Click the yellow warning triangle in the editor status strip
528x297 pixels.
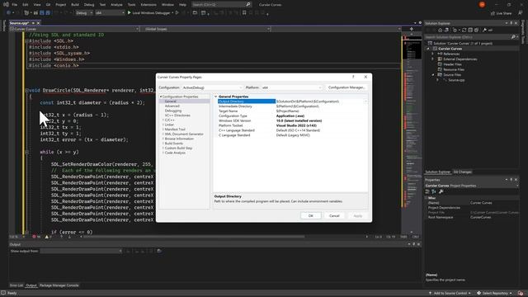(x=47, y=237)
